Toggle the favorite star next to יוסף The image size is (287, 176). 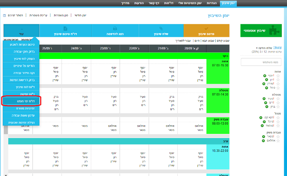(278, 75)
